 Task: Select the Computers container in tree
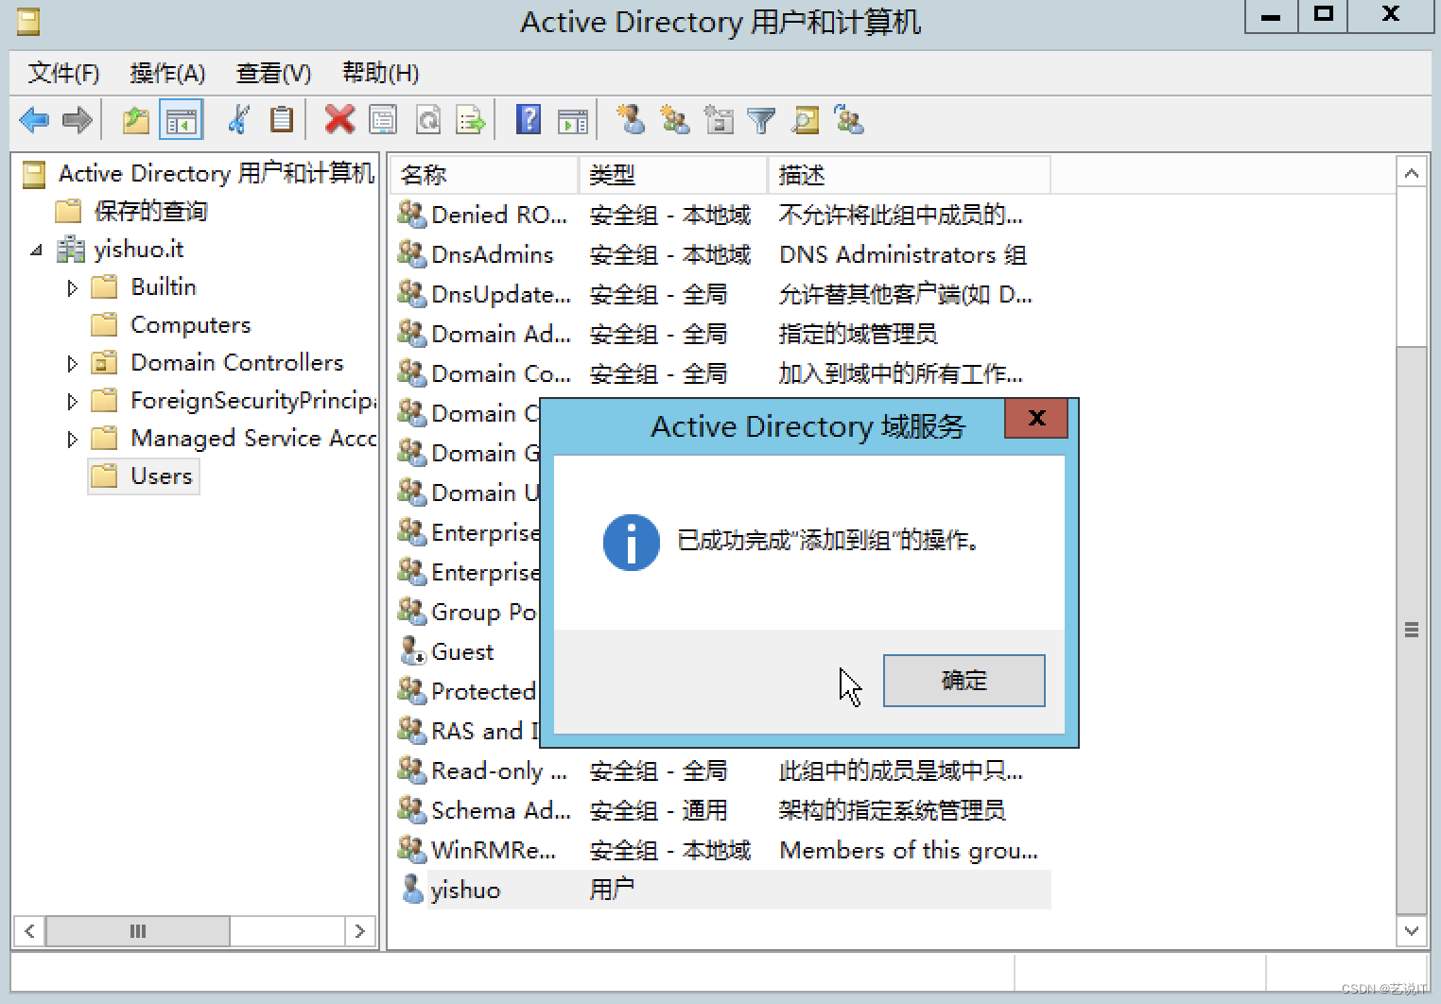point(190,324)
